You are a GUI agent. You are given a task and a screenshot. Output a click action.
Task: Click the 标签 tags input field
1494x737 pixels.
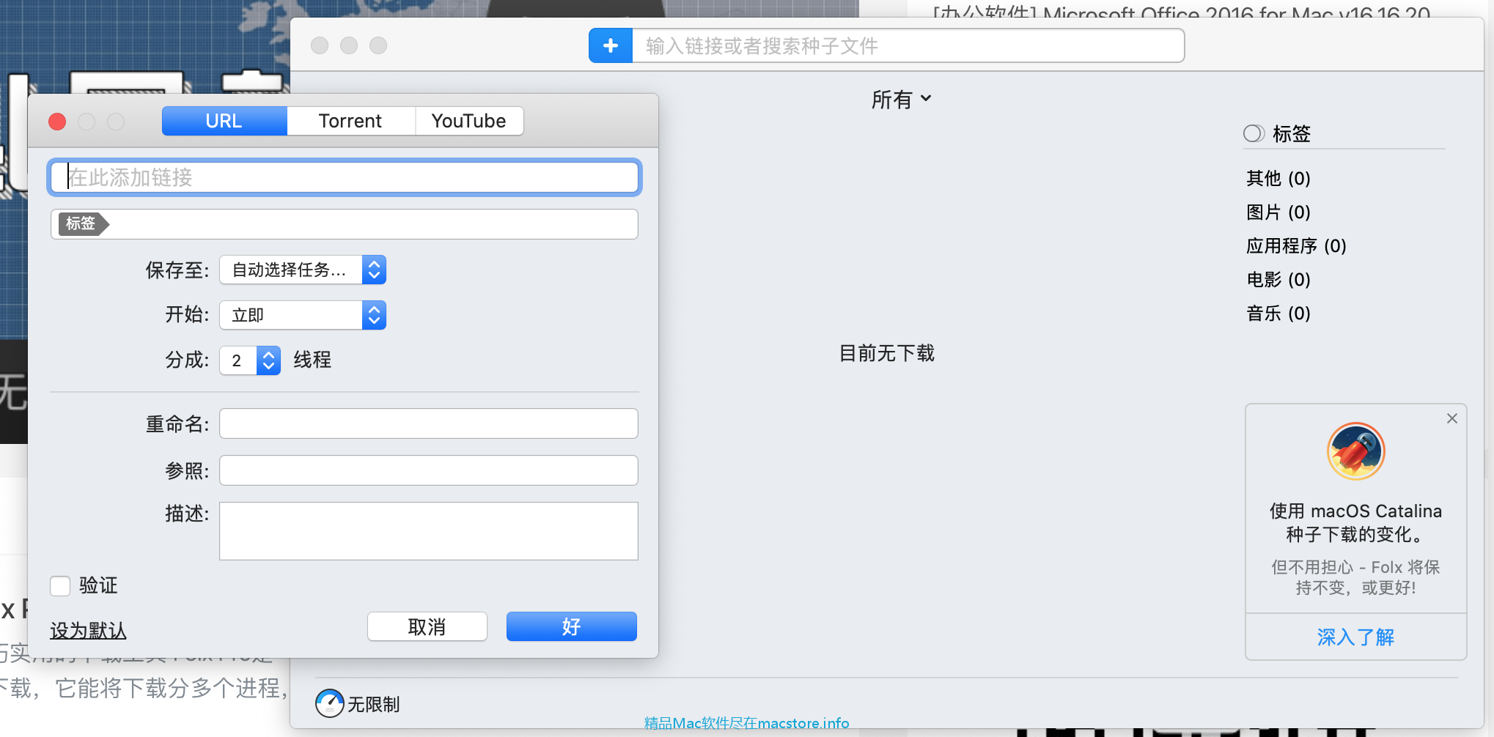[345, 224]
